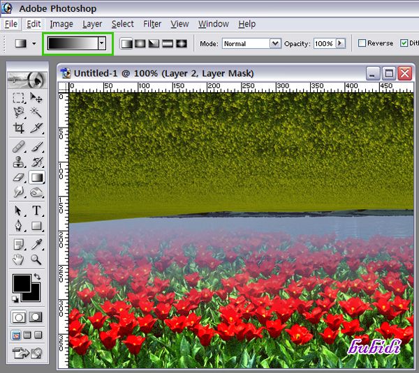This screenshot has width=419, height=373.
Task: Open the gradient picker dropdown arrow
Action: click(101, 43)
